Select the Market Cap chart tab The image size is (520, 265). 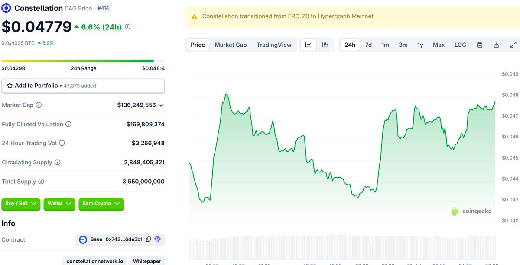tap(231, 45)
